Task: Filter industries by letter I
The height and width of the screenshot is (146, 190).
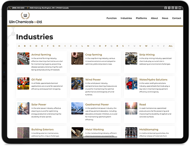Action: click(65, 46)
